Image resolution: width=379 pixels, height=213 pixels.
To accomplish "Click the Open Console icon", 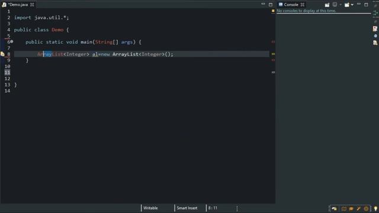I will coord(347,5).
